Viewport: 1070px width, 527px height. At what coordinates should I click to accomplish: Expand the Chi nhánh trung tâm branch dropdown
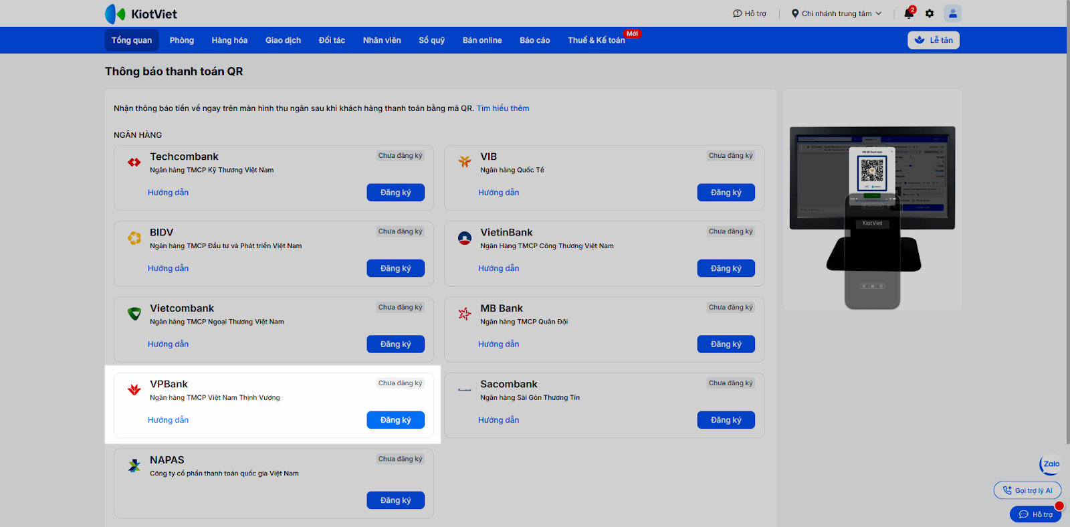point(837,13)
